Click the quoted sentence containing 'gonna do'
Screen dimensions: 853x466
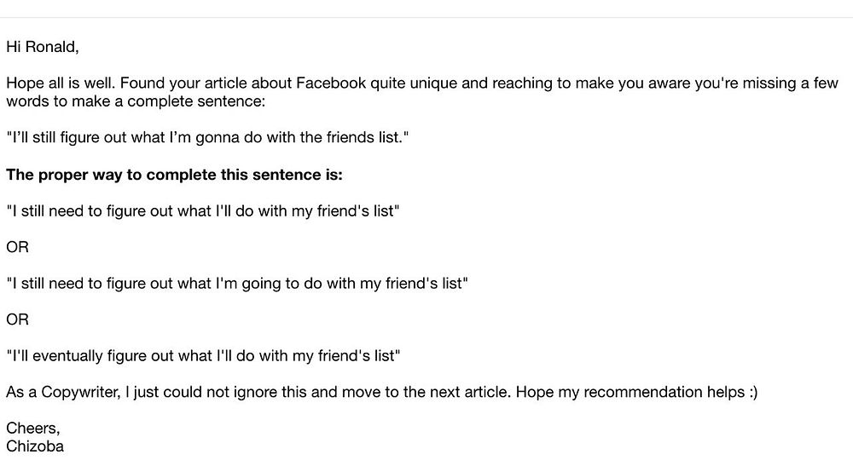click(x=207, y=137)
